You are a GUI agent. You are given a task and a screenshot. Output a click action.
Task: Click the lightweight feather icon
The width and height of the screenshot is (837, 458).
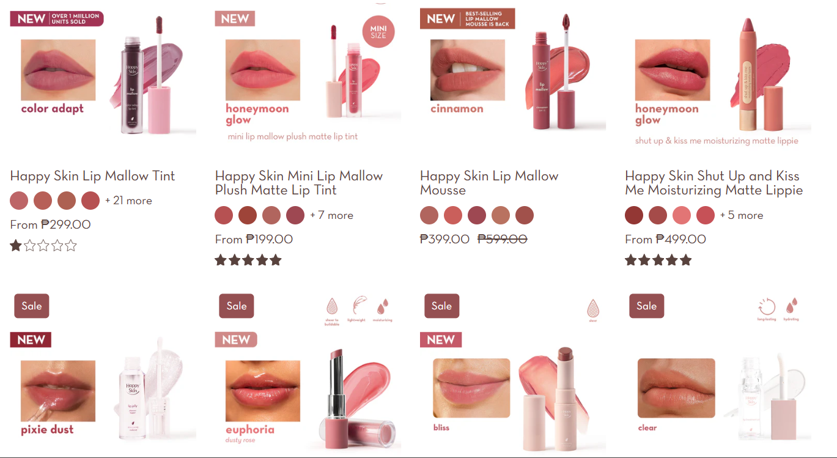pyautogui.click(x=360, y=306)
